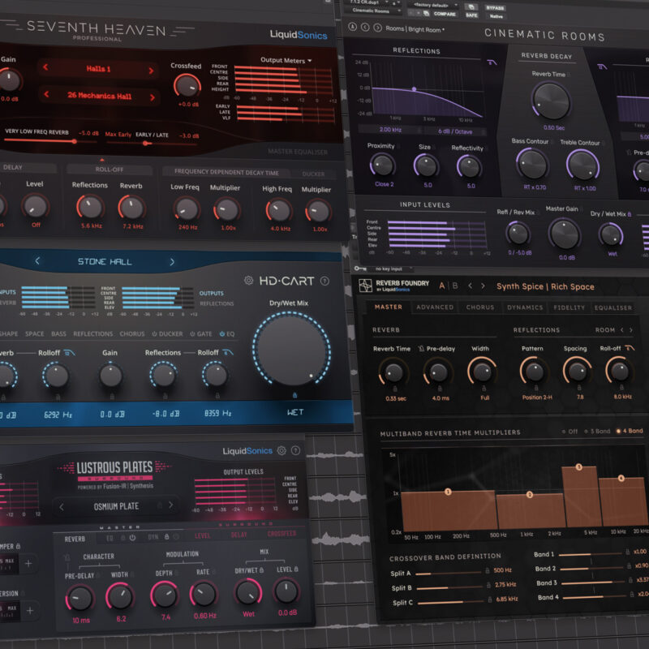The width and height of the screenshot is (649, 649).
Task: Click Very Low Freq Reverb slider handle
Action: pyautogui.click(x=75, y=141)
